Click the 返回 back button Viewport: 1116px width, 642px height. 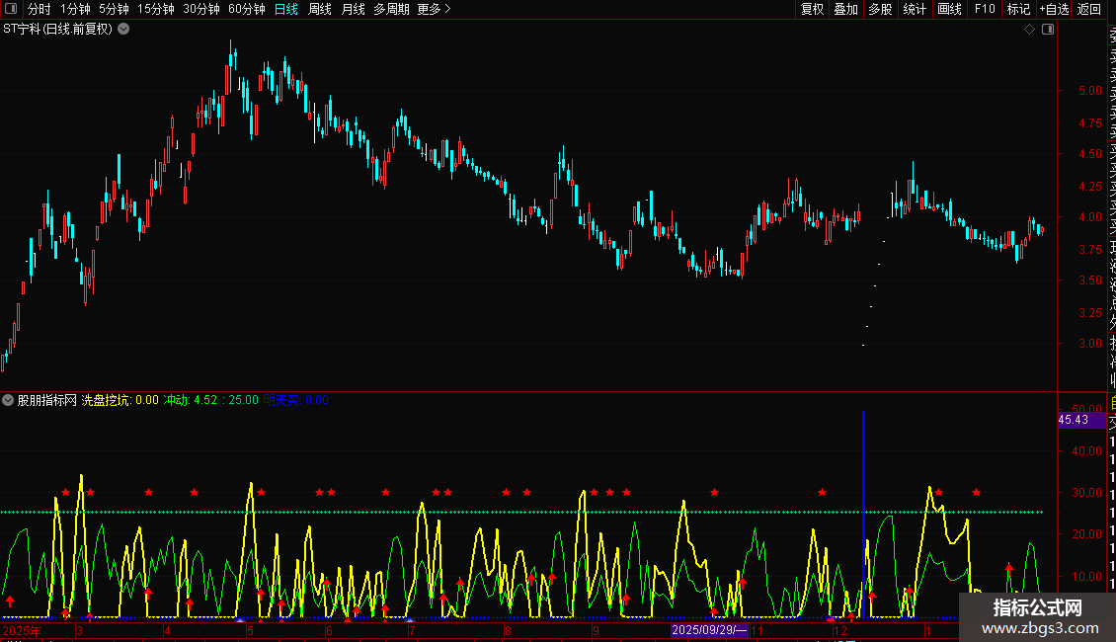[1089, 9]
